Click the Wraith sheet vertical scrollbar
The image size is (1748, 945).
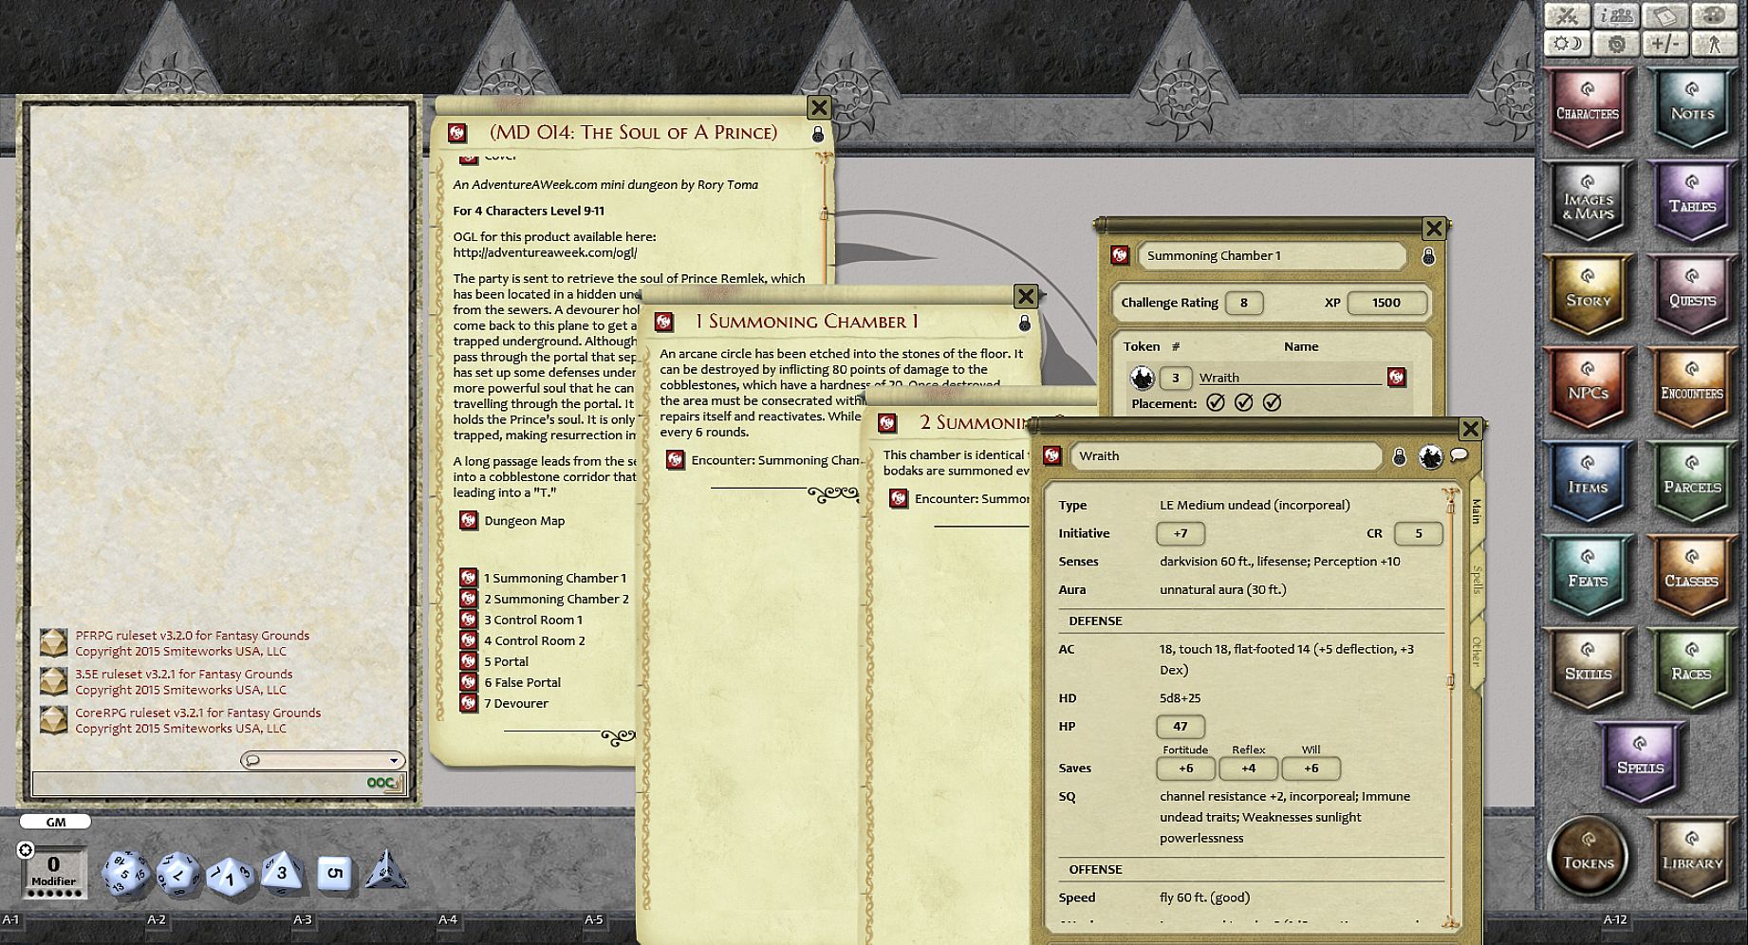click(x=1450, y=707)
